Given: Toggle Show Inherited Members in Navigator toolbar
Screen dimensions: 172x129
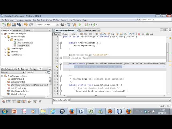Looking at the screenshot, I should pyautogui.click(x=3, y=101).
